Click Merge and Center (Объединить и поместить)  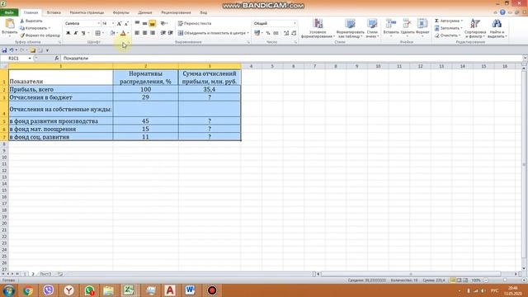click(x=214, y=33)
